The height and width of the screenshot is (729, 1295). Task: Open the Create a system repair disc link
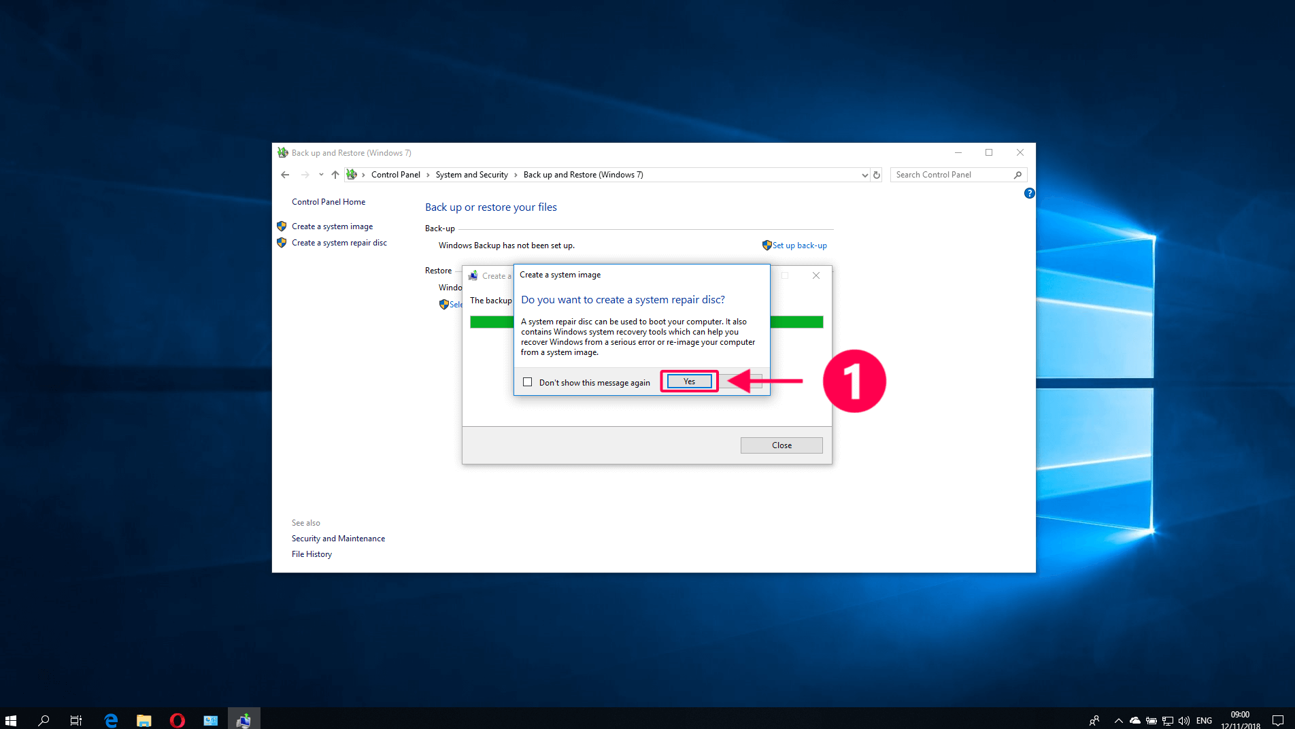pyautogui.click(x=339, y=243)
